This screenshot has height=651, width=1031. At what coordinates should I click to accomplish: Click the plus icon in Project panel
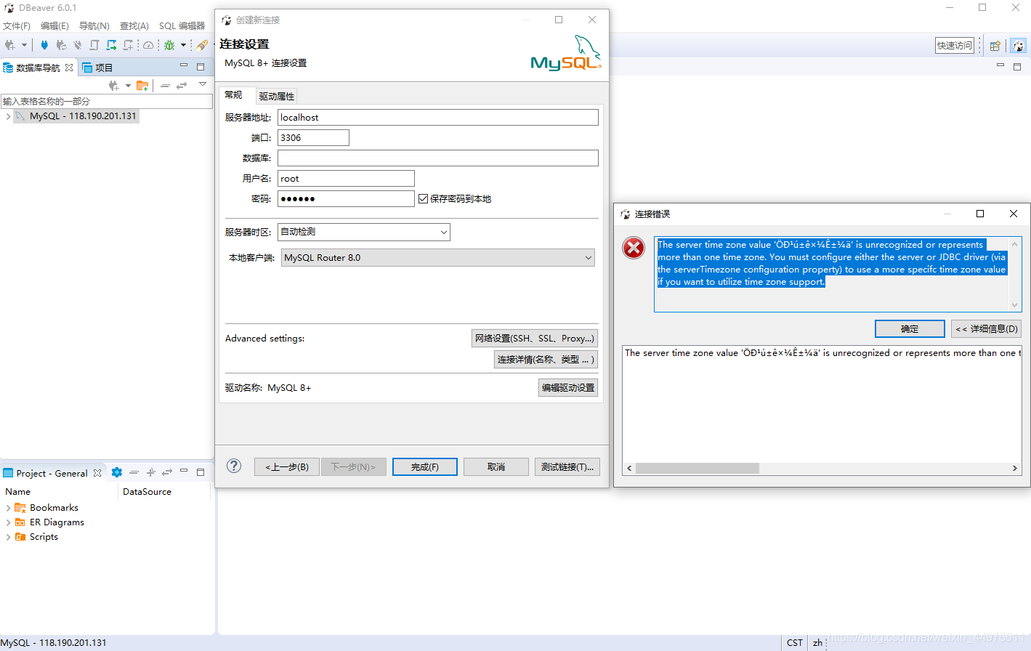tap(151, 472)
